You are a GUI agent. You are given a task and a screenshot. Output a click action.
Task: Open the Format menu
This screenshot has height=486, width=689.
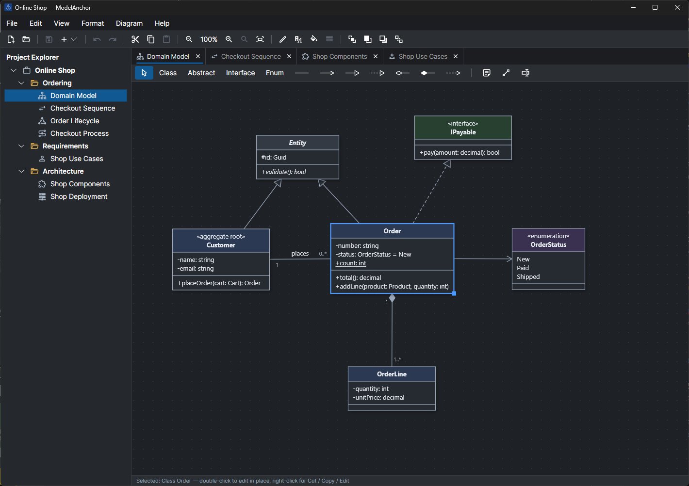(93, 23)
